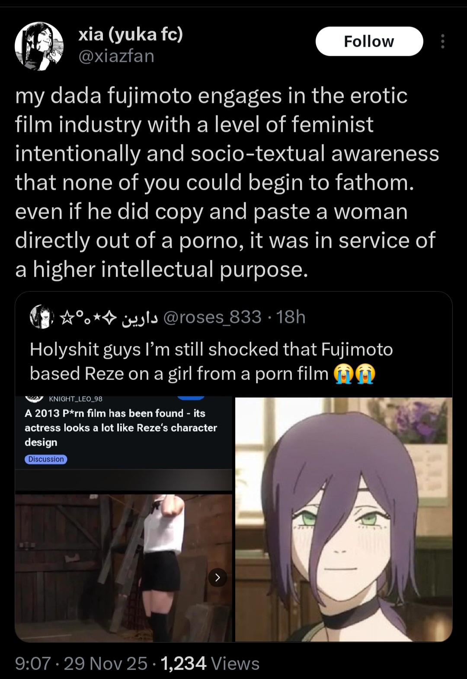This screenshot has height=679, width=467.
Task: Open the xia (yuka fc) display name
Action: tap(131, 34)
